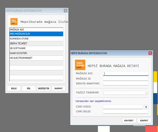Click DEĞİŞTİR button to edit store
The height and width of the screenshot is (132, 158).
[x=44, y=88]
